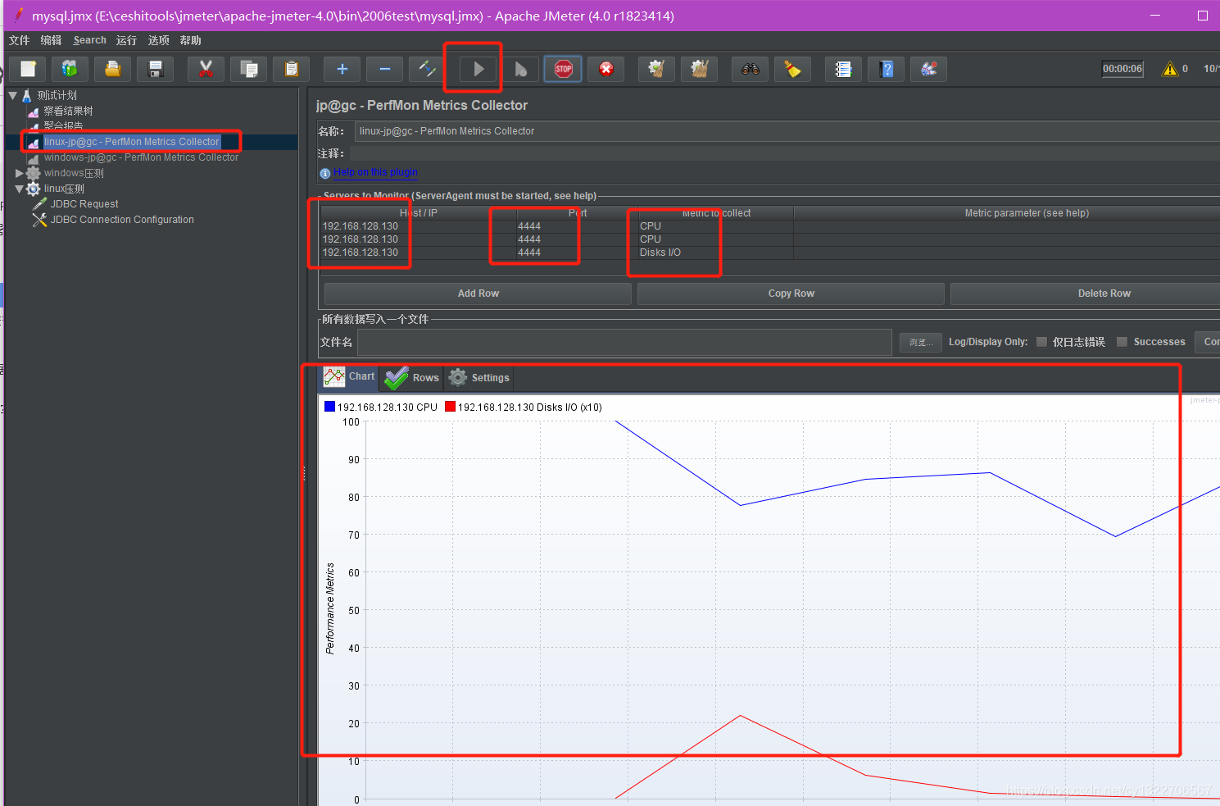Click the red Disks I/O legend swatch
The image size is (1220, 806).
[x=450, y=407]
